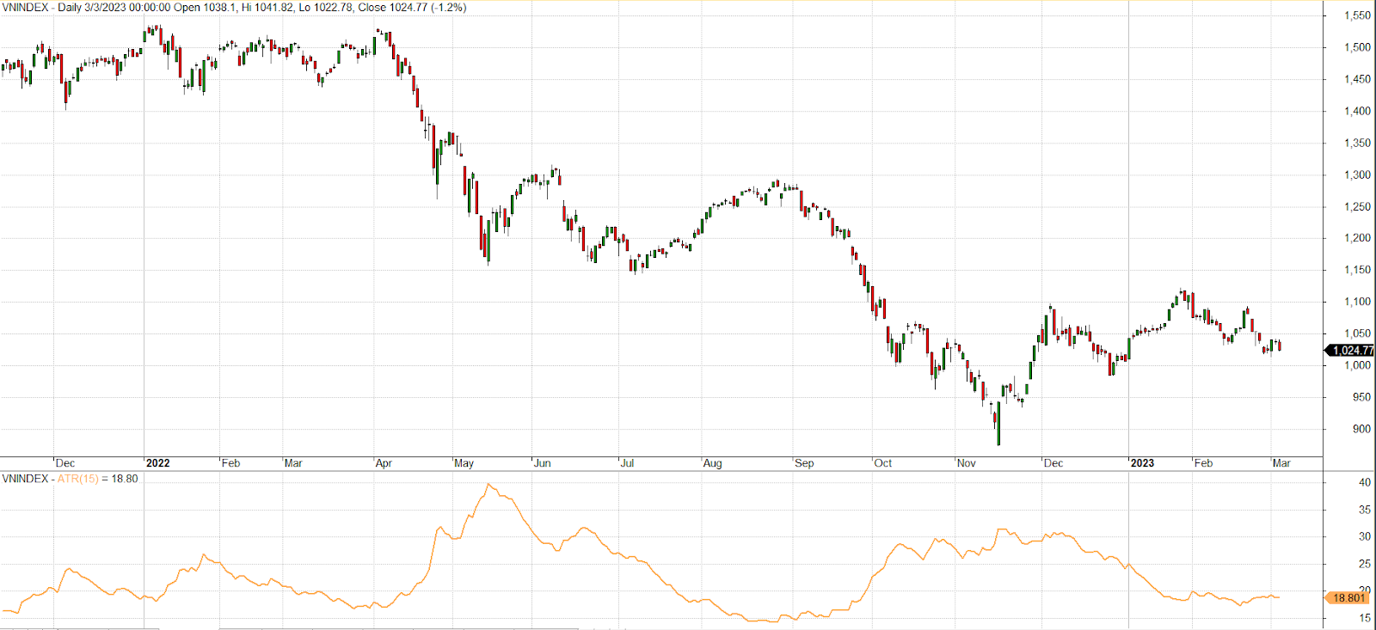Click the highest ATR line peak in May
1376x630 pixels.
488,484
